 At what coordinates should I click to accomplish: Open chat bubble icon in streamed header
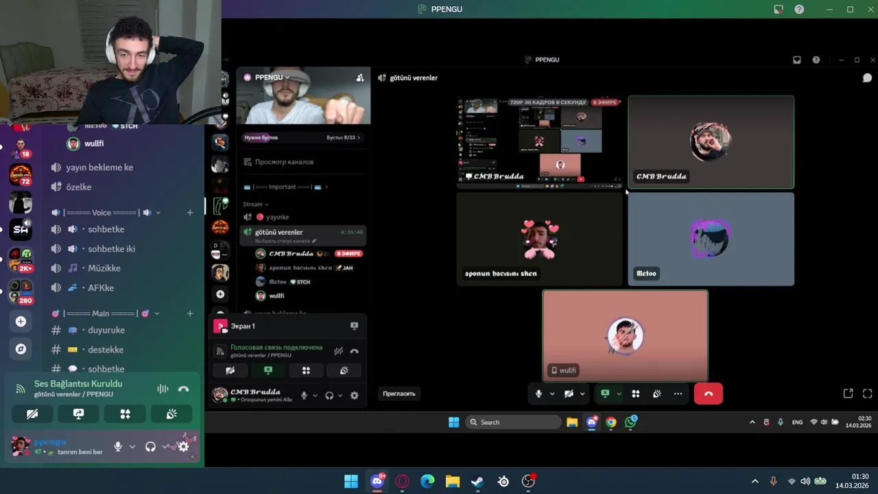pyautogui.click(x=867, y=78)
